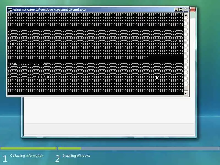220x165 pixels.
Task: Click the Installing Windows progress bar
Action: point(139,148)
